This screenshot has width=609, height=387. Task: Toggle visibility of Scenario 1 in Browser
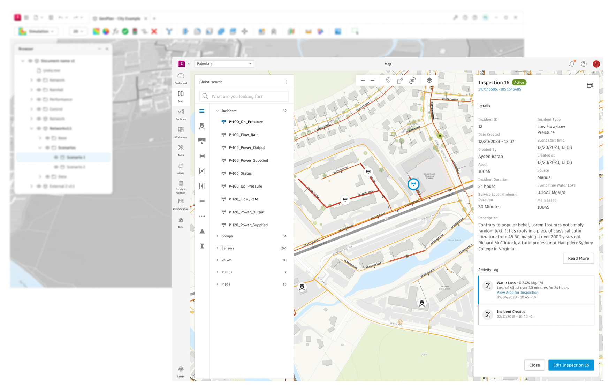pyautogui.click(x=56, y=157)
